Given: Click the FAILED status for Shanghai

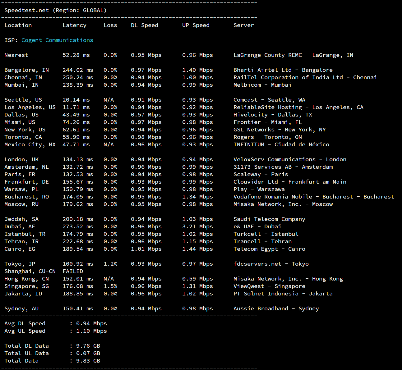Looking at the screenshot, I should click(73, 271).
